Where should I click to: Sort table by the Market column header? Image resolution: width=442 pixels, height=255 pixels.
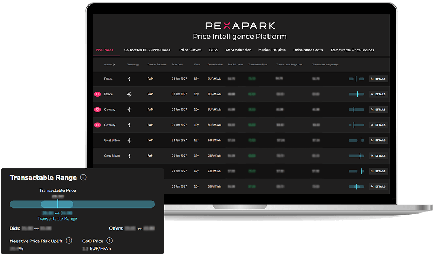tap(109, 64)
